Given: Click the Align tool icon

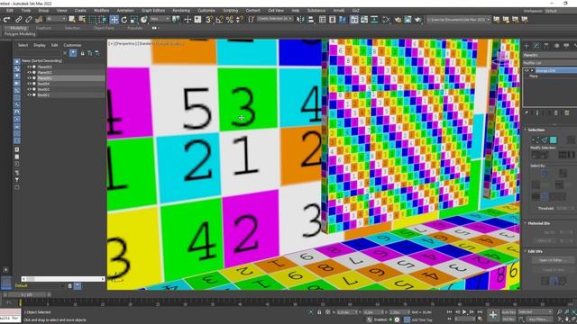Looking at the screenshot, I should 310,19.
